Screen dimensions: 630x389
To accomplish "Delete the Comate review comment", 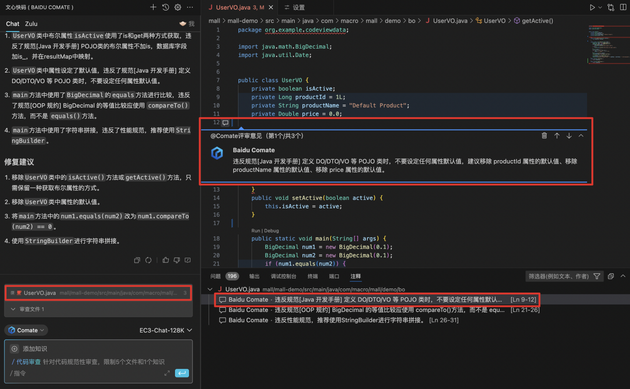I will [544, 136].
